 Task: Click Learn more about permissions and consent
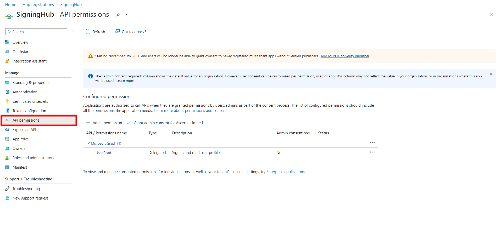190,111
